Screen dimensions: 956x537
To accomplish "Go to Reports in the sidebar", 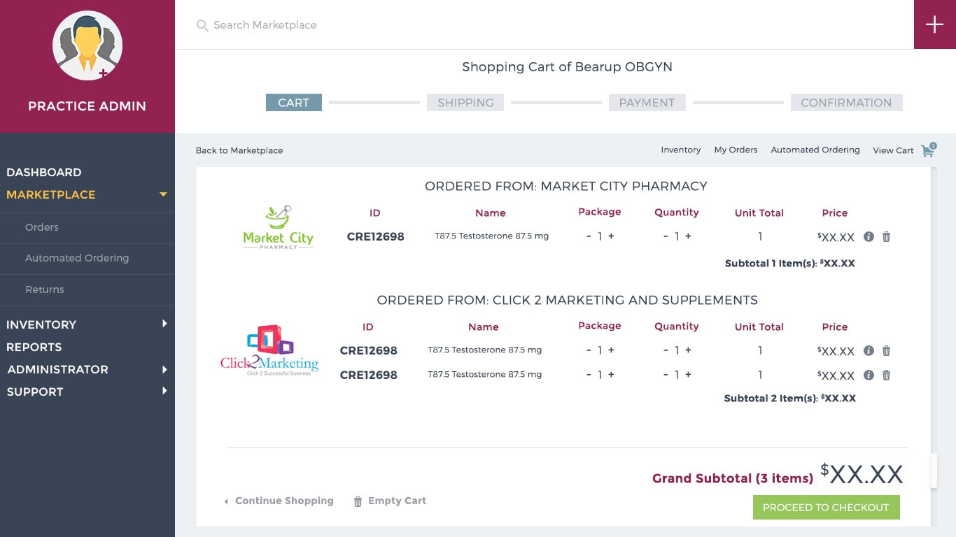I will click(34, 347).
